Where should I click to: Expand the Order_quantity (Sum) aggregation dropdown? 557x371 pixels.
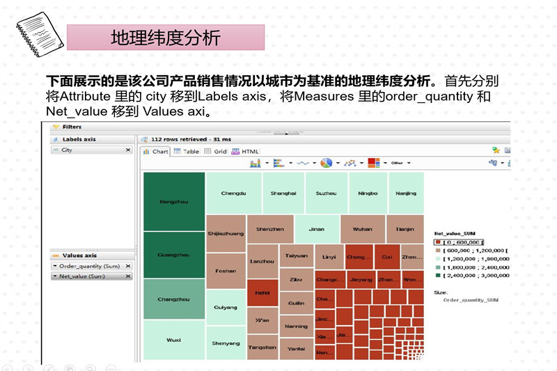coord(55,266)
